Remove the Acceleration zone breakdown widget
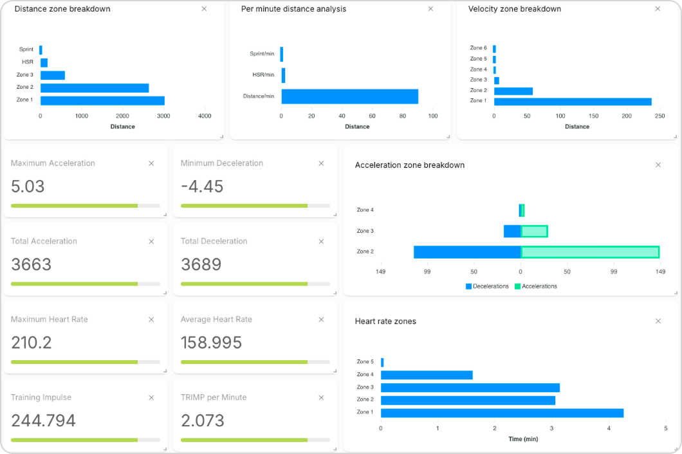The height and width of the screenshot is (454, 682). click(x=658, y=165)
